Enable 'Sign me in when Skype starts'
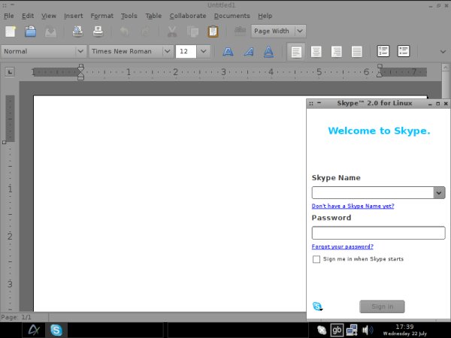Image resolution: width=451 pixels, height=338 pixels. point(316,259)
